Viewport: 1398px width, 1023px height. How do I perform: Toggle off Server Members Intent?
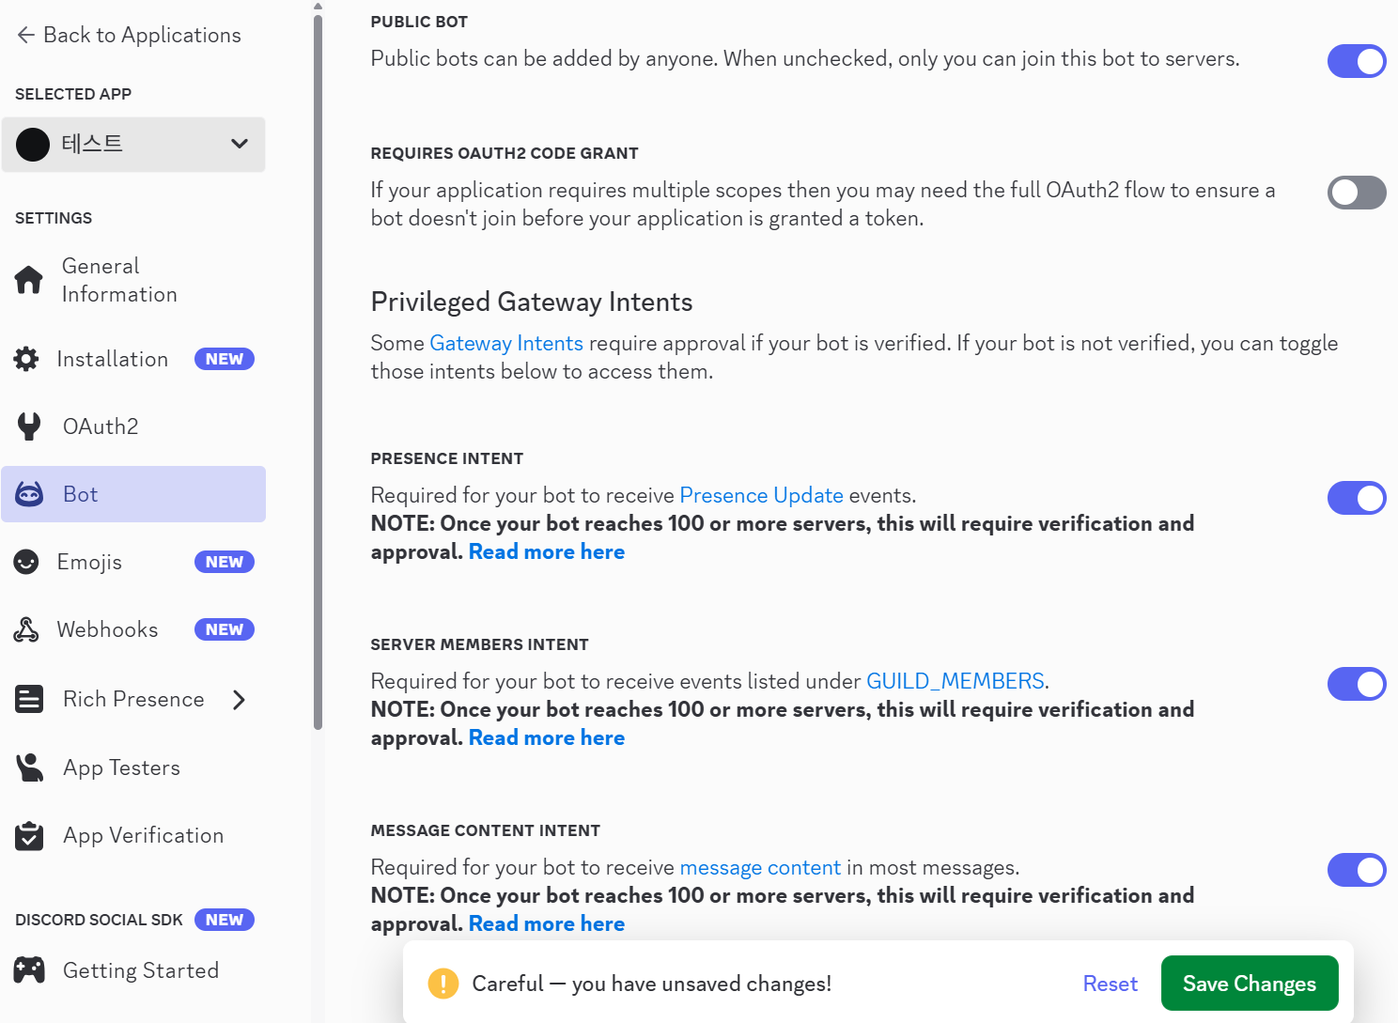[1356, 684]
